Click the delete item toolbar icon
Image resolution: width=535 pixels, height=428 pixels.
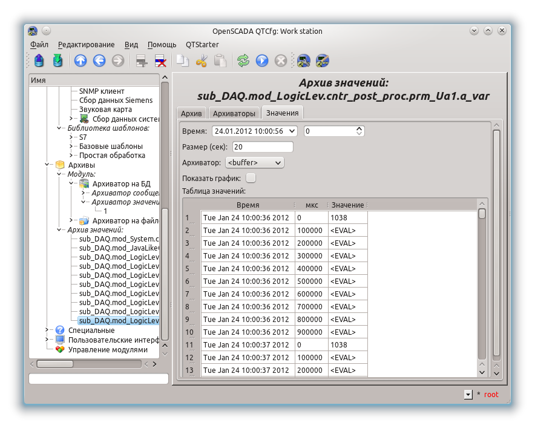pos(160,61)
